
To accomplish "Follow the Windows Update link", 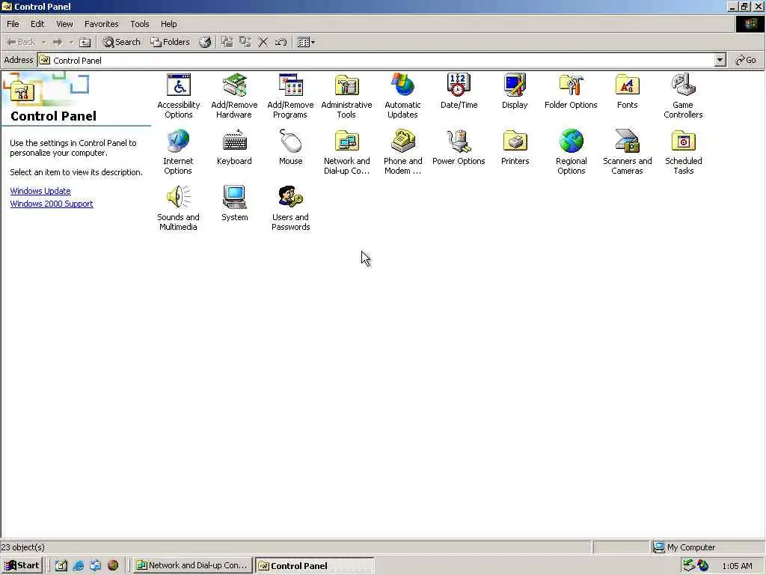I will pos(40,191).
